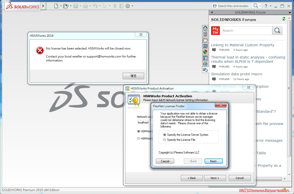The height and width of the screenshot is (194, 294).
Task: Open the File Explorer tab icon
Action: pyautogui.click(x=205, y=40)
